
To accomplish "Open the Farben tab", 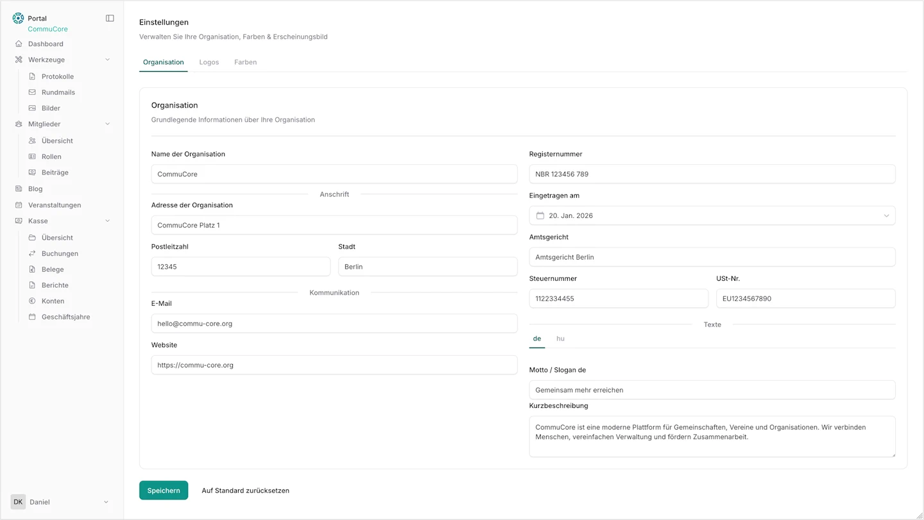I will pyautogui.click(x=245, y=62).
